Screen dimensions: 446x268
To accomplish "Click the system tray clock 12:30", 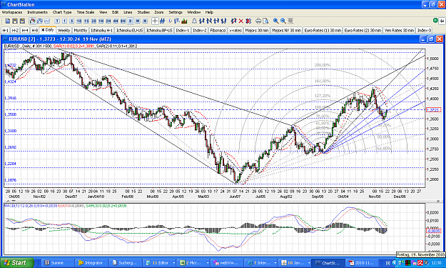I will pos(437,263).
